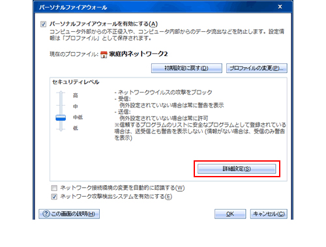Open この画面の説明(H) help button
Image resolution: width=326 pixels, height=247 pixels.
[69, 214]
